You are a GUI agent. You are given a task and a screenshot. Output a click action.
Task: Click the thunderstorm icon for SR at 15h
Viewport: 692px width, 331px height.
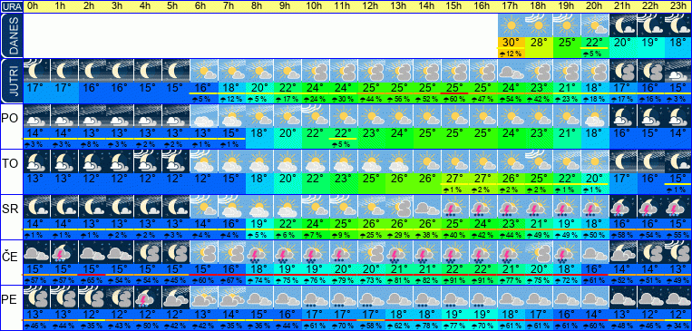(x=455, y=207)
